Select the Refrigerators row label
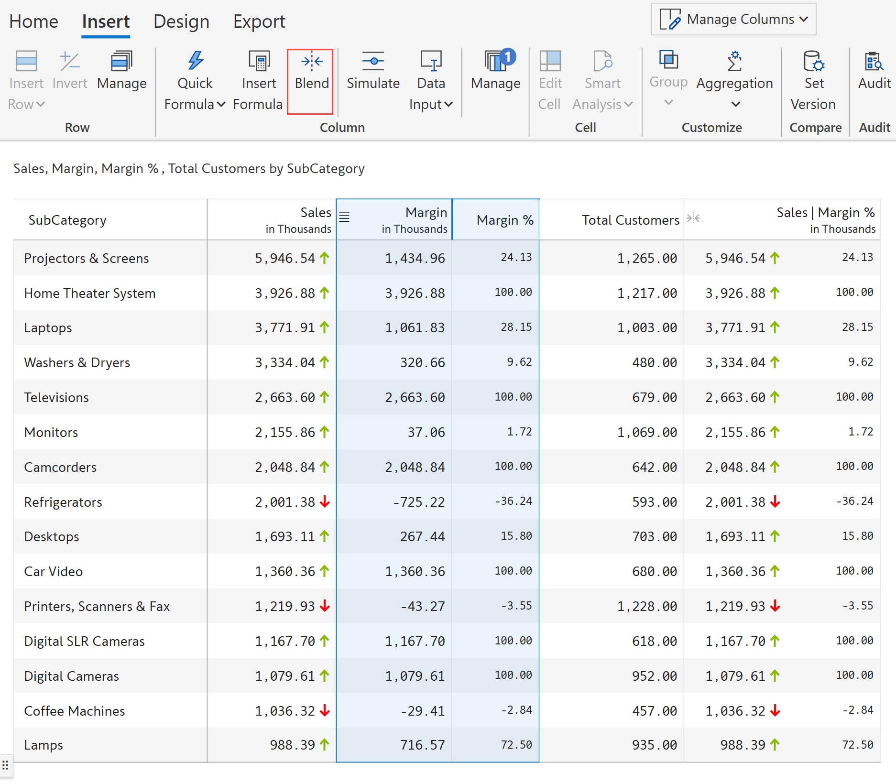Viewport: 896px width, 784px height. (x=63, y=502)
